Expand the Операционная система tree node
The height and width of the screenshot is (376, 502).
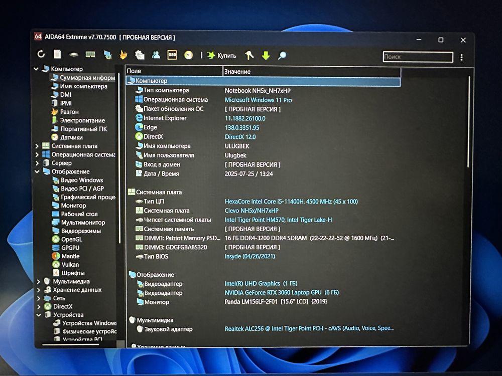(37, 154)
